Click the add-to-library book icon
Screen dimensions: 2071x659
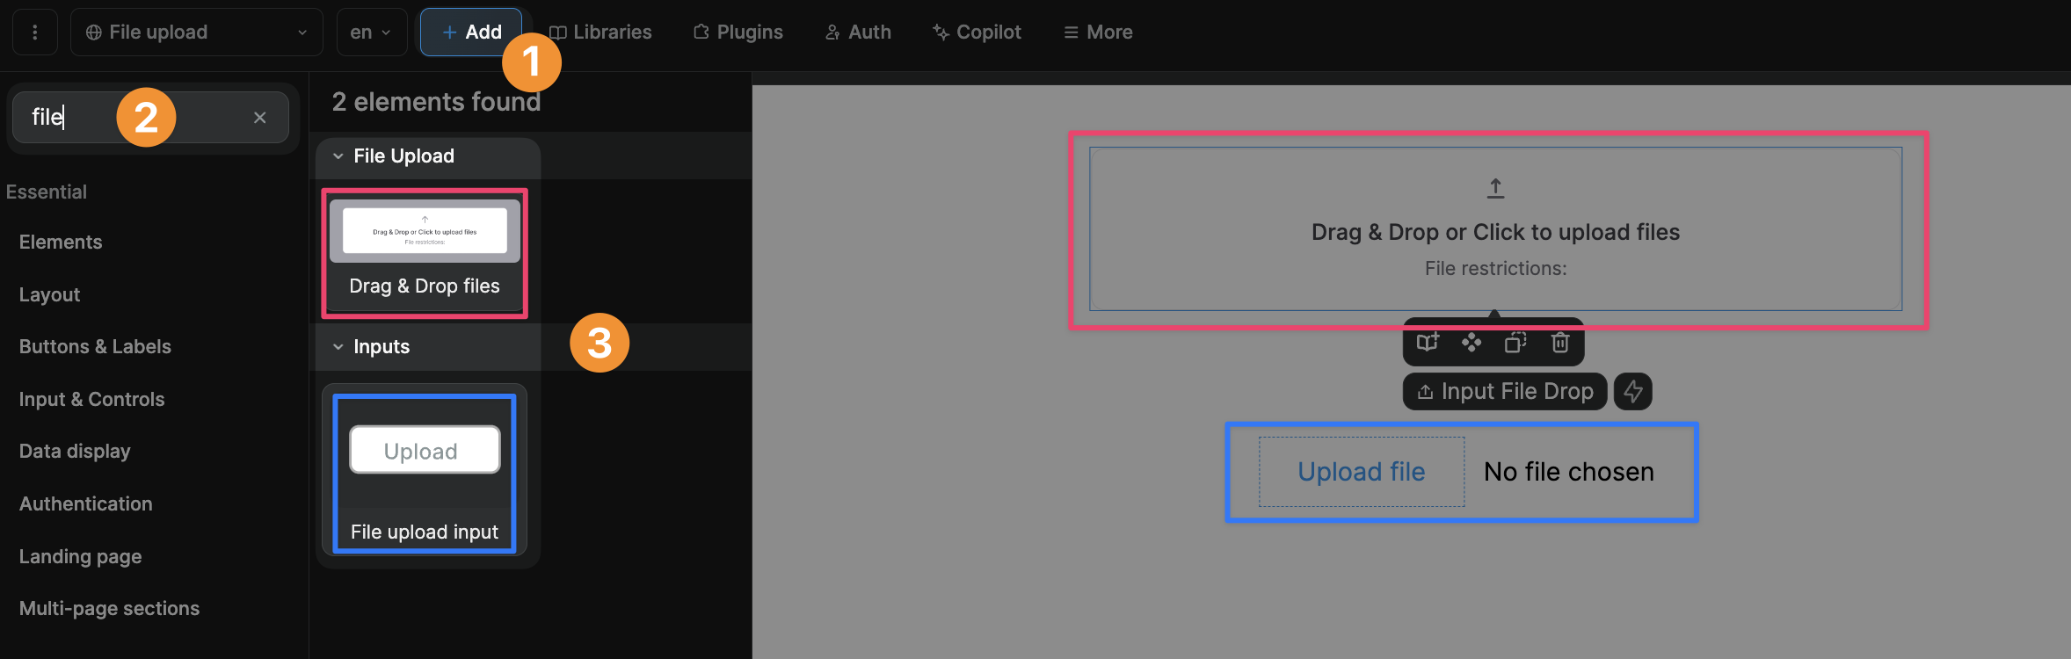(1428, 342)
